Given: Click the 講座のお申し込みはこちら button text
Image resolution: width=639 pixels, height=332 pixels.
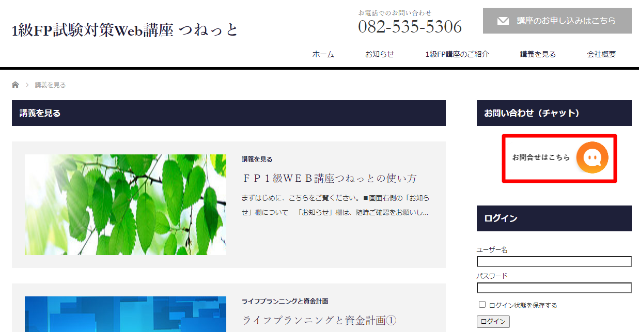Looking at the screenshot, I should pos(566,21).
